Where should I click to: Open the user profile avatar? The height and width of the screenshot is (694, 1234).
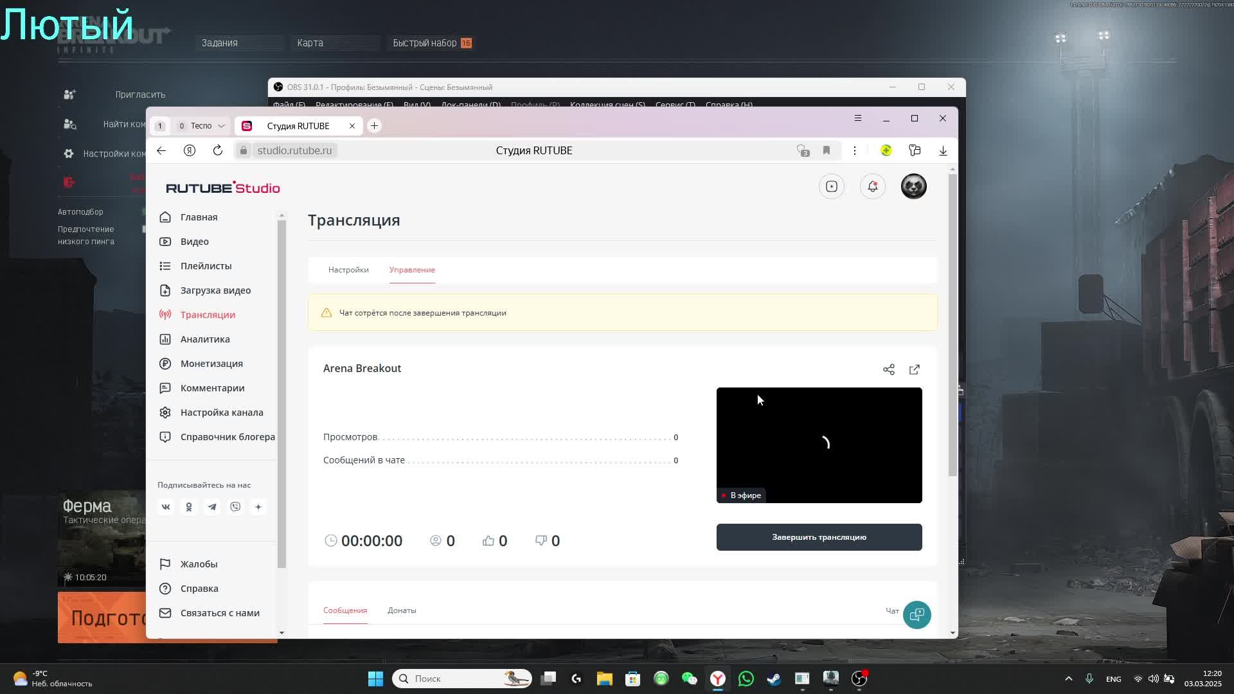tap(913, 186)
